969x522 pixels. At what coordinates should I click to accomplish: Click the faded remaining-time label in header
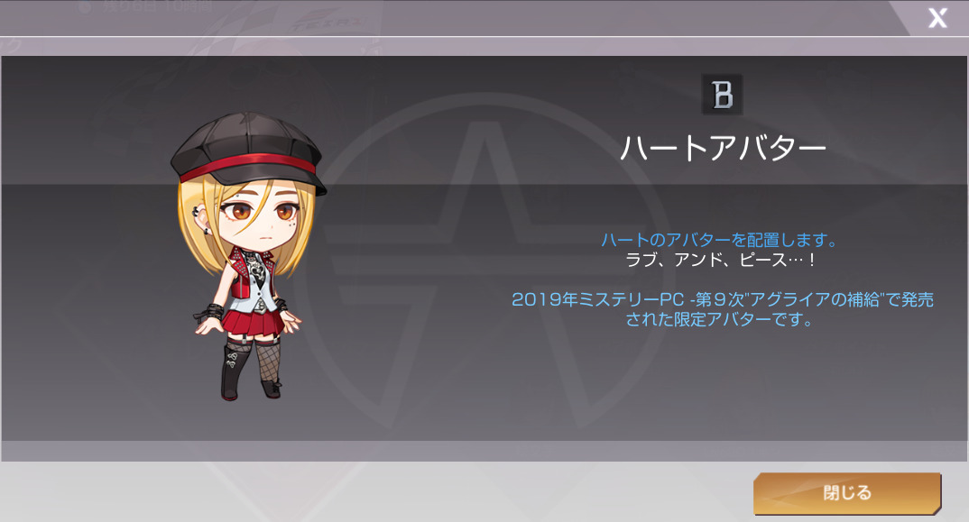click(148, 7)
